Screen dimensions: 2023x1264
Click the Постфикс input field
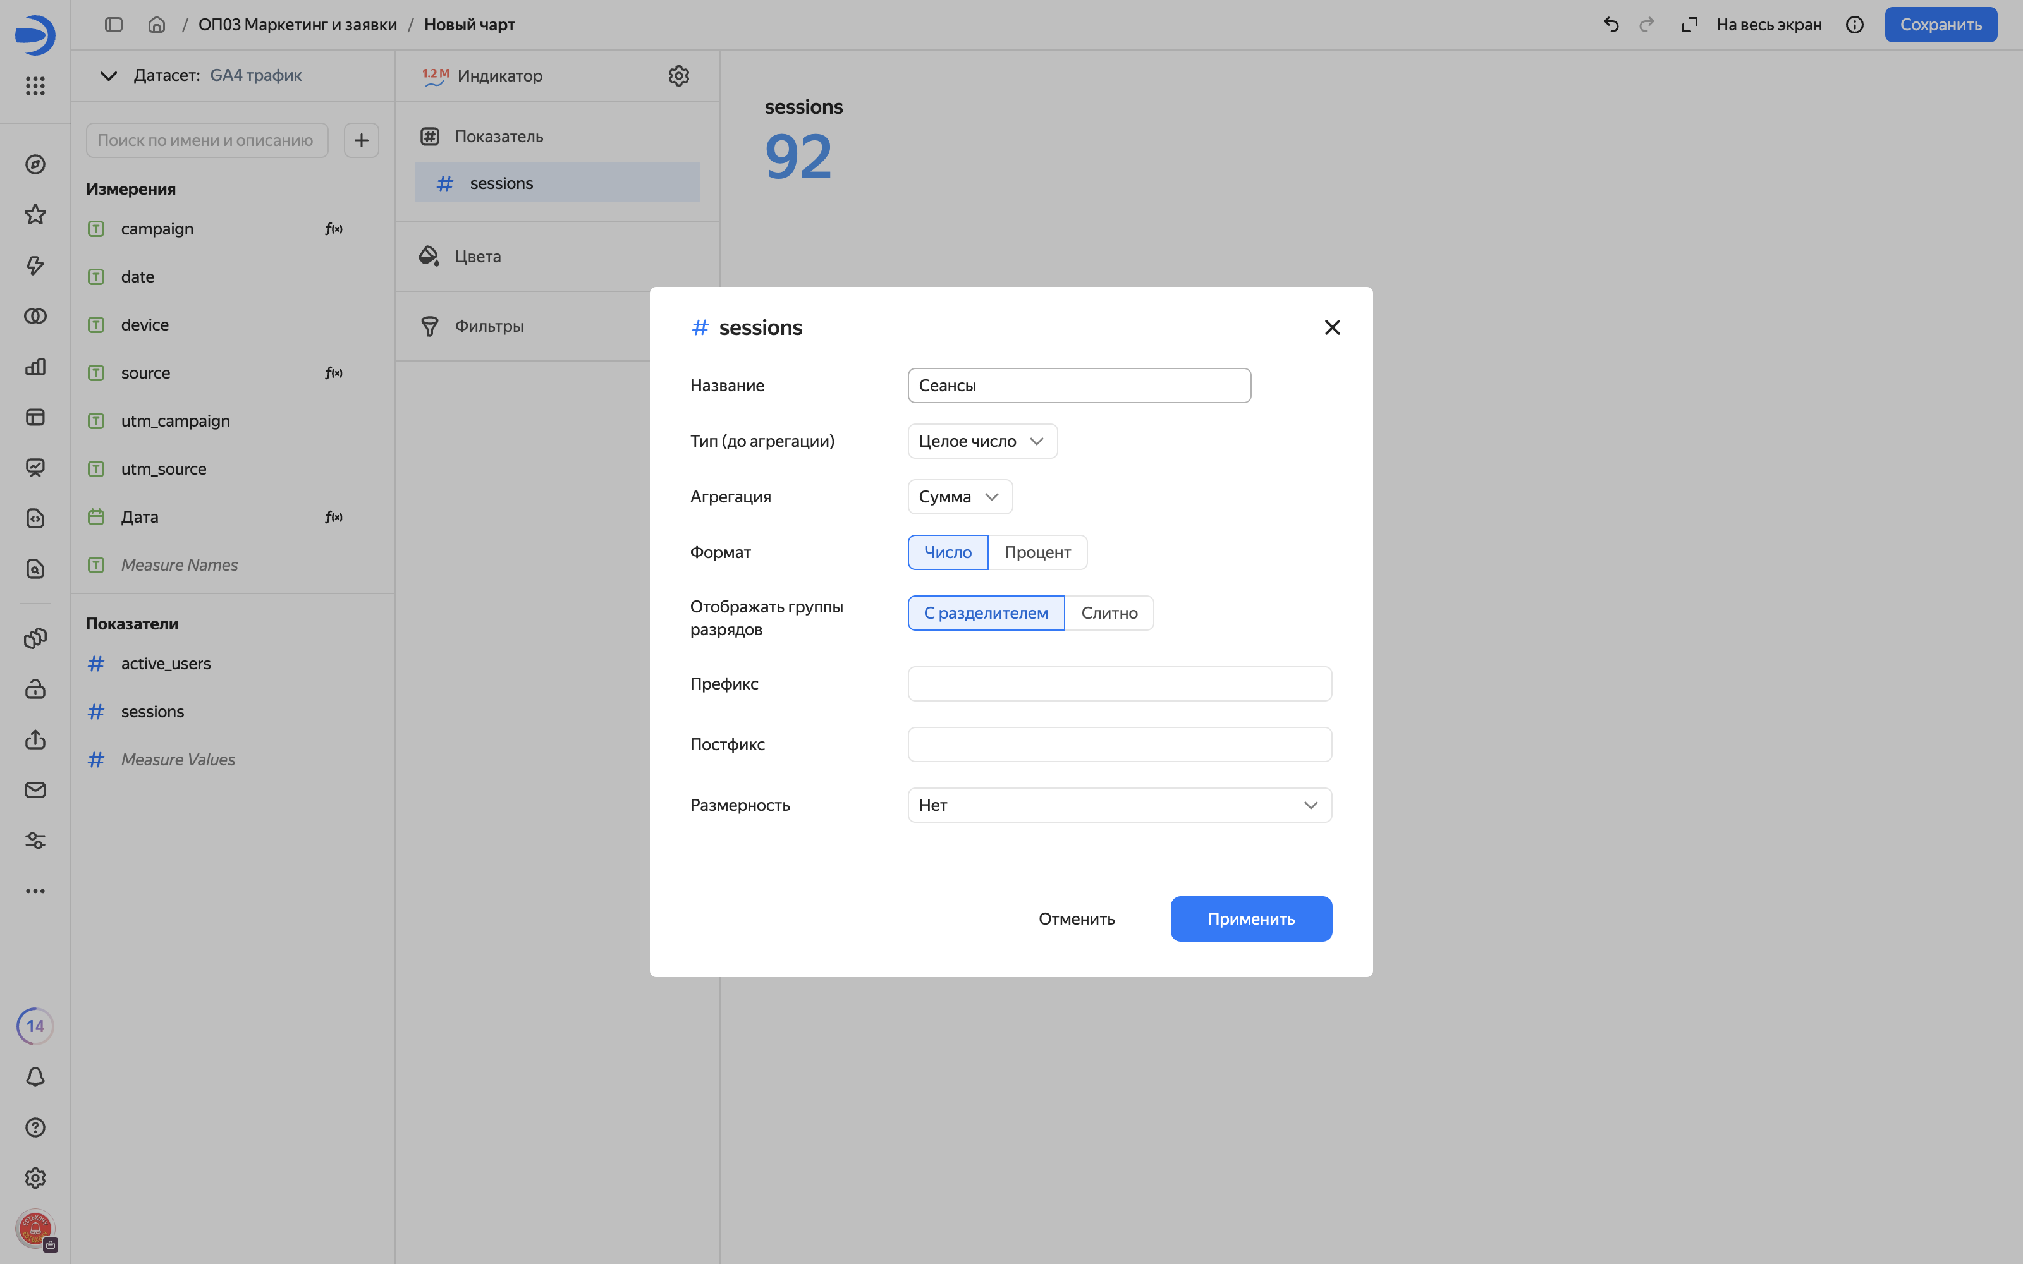point(1120,745)
